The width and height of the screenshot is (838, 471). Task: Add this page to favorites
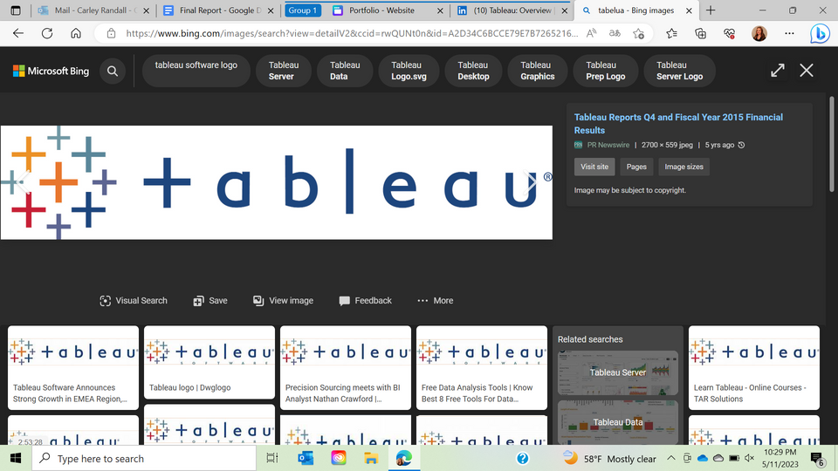(x=639, y=34)
